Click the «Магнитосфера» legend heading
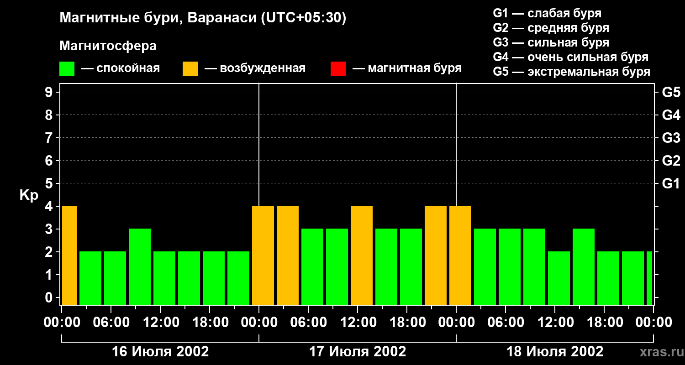This screenshot has height=365, width=685. pyautogui.click(x=108, y=46)
